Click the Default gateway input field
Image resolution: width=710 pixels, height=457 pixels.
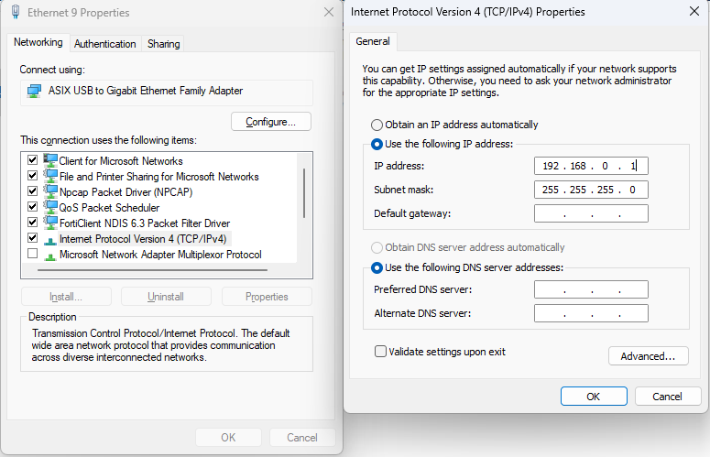tap(591, 213)
